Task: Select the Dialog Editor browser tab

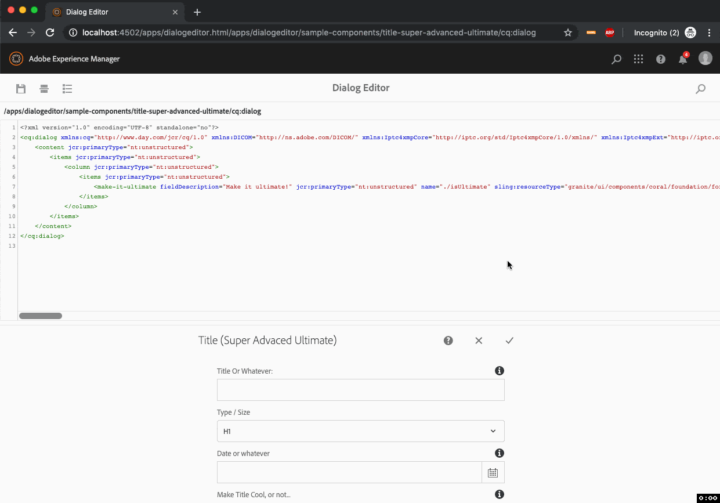Action: click(x=115, y=12)
